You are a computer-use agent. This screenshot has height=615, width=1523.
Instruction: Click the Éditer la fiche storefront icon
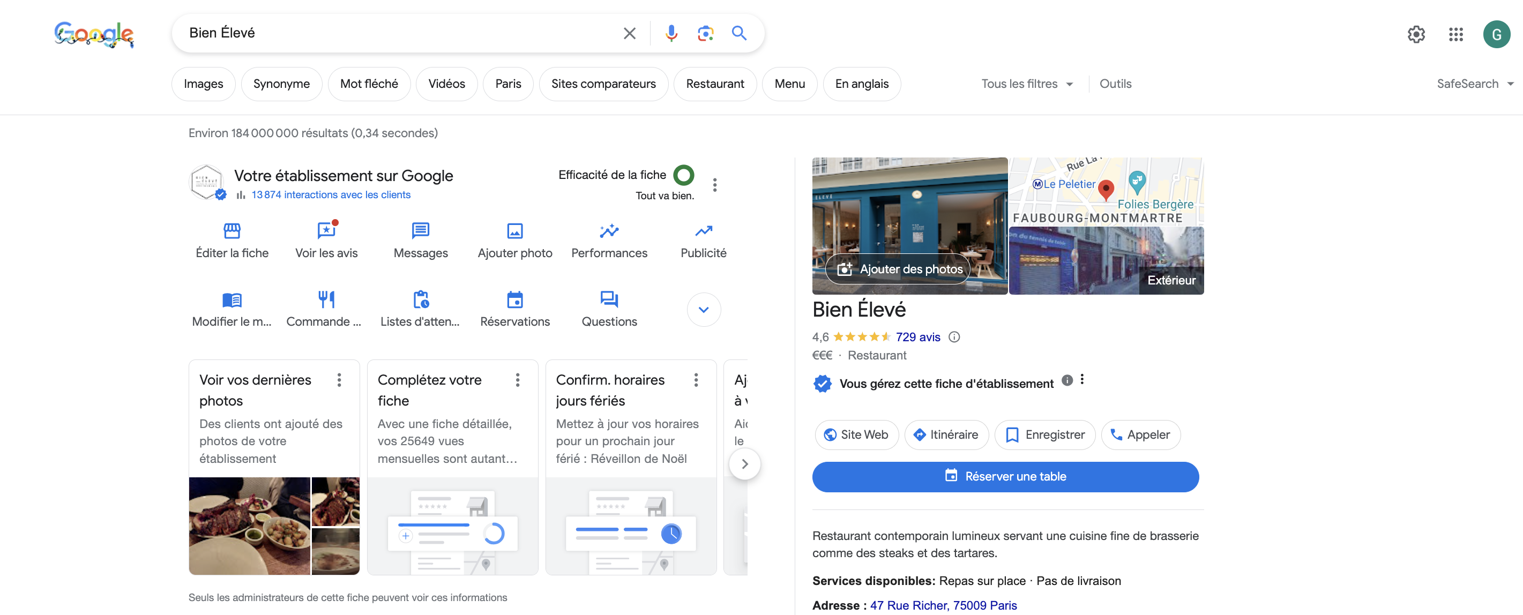(232, 230)
